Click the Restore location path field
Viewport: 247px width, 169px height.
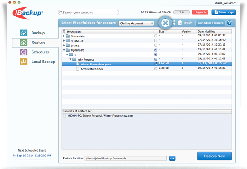[126, 159]
